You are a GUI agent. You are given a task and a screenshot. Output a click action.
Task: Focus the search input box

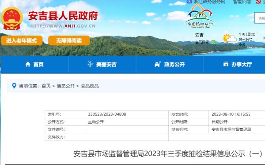point(260,18)
